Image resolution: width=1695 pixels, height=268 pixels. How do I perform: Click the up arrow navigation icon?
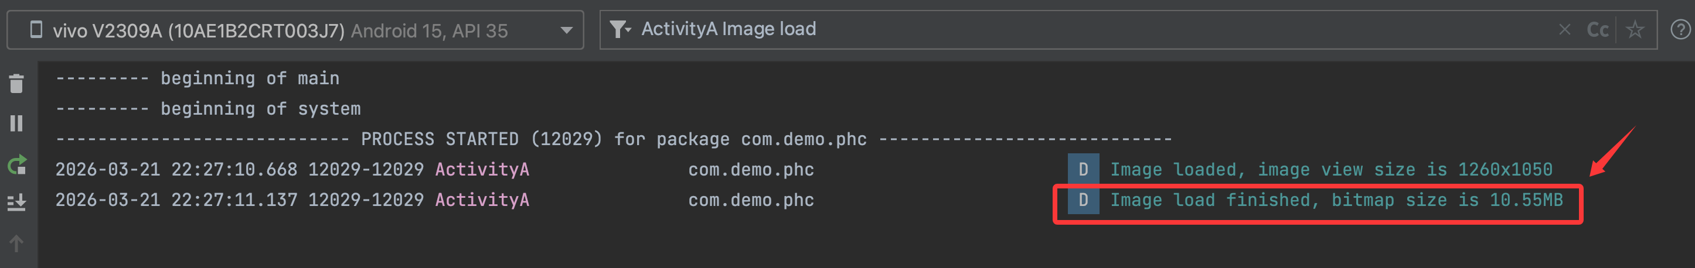pyautogui.click(x=16, y=243)
